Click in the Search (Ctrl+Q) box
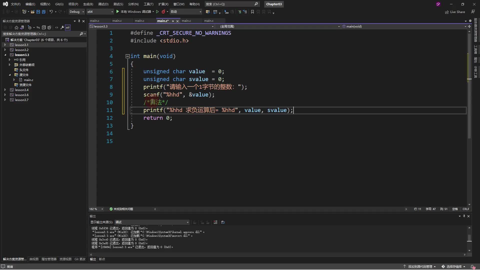480x270 pixels. click(232, 4)
